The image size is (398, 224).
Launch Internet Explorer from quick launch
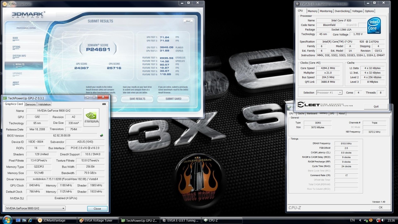click(30, 220)
